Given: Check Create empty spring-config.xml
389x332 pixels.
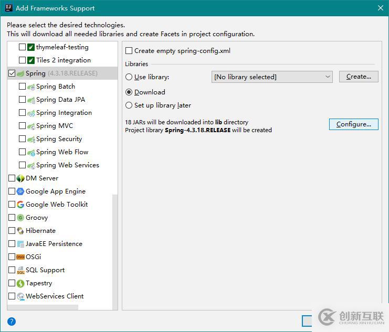Looking at the screenshot, I should pos(129,51).
